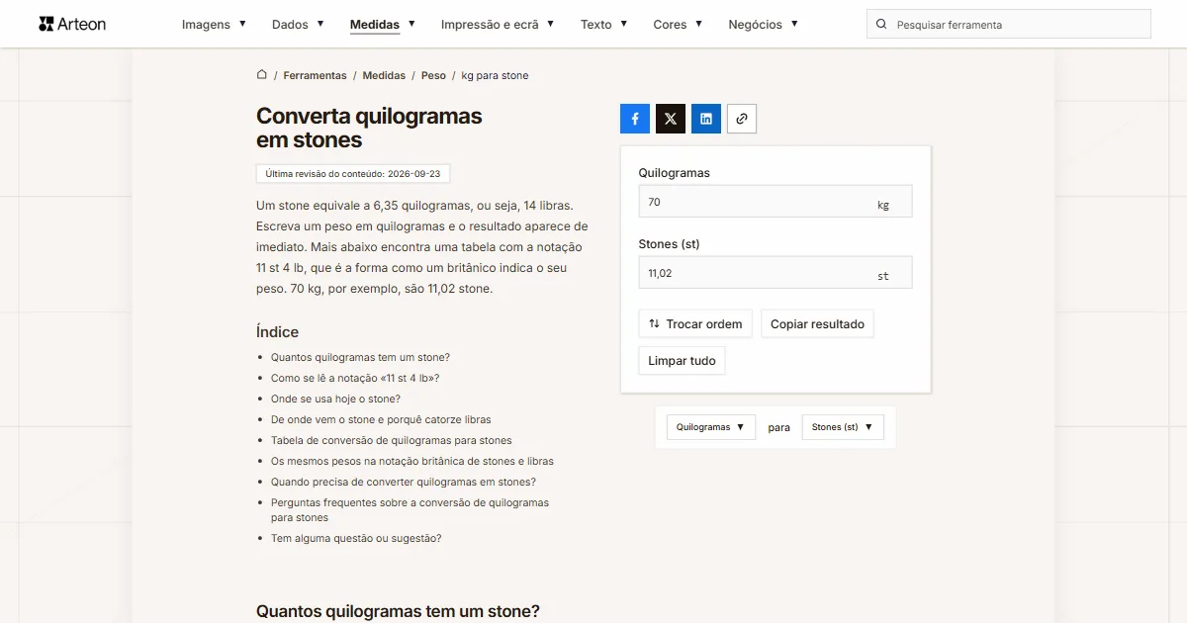Go to Ferramentas breadcrumb
Image resolution: width=1187 pixels, height=623 pixels.
[315, 75]
